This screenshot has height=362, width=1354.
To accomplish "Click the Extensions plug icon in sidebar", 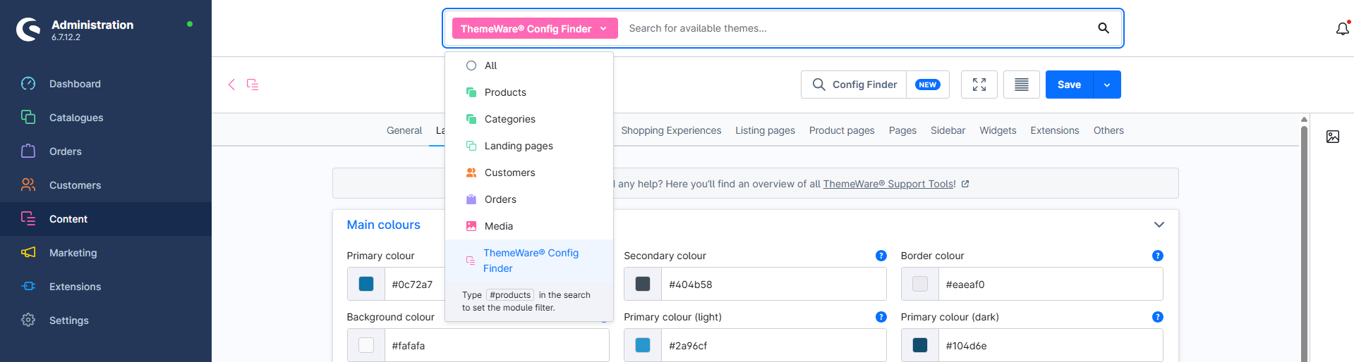I will [x=28, y=286].
